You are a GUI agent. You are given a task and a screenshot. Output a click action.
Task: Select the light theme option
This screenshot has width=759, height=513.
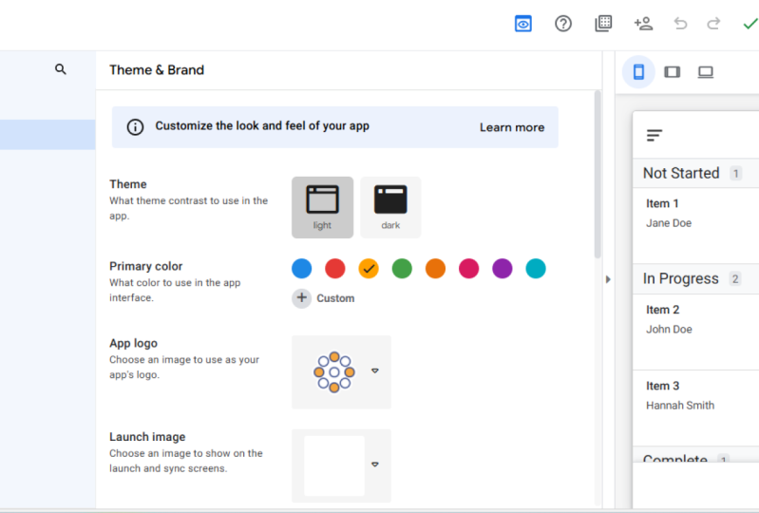(322, 207)
